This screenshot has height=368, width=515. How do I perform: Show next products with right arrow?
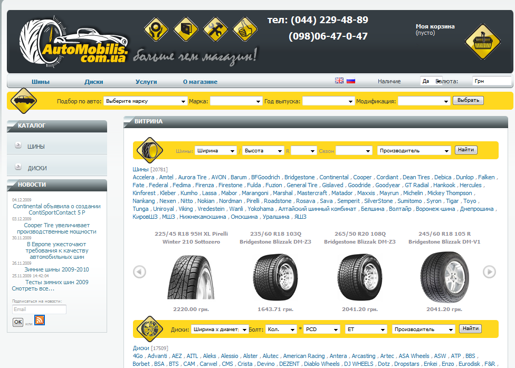point(489,272)
